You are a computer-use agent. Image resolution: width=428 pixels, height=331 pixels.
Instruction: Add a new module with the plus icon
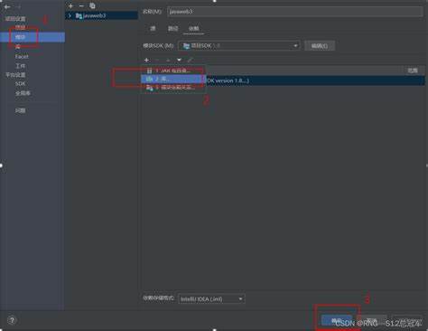(70, 5)
